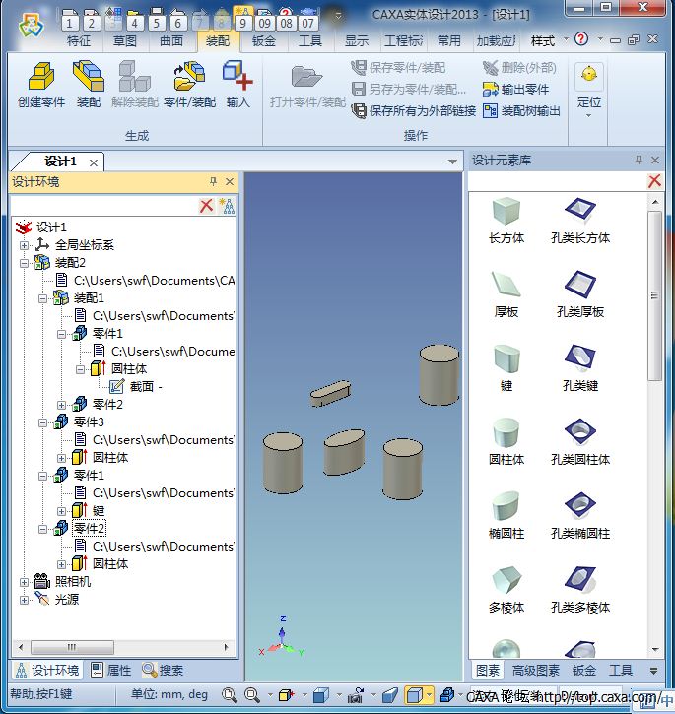Select the 圆柱体 library element
The height and width of the screenshot is (714, 675).
(x=506, y=442)
